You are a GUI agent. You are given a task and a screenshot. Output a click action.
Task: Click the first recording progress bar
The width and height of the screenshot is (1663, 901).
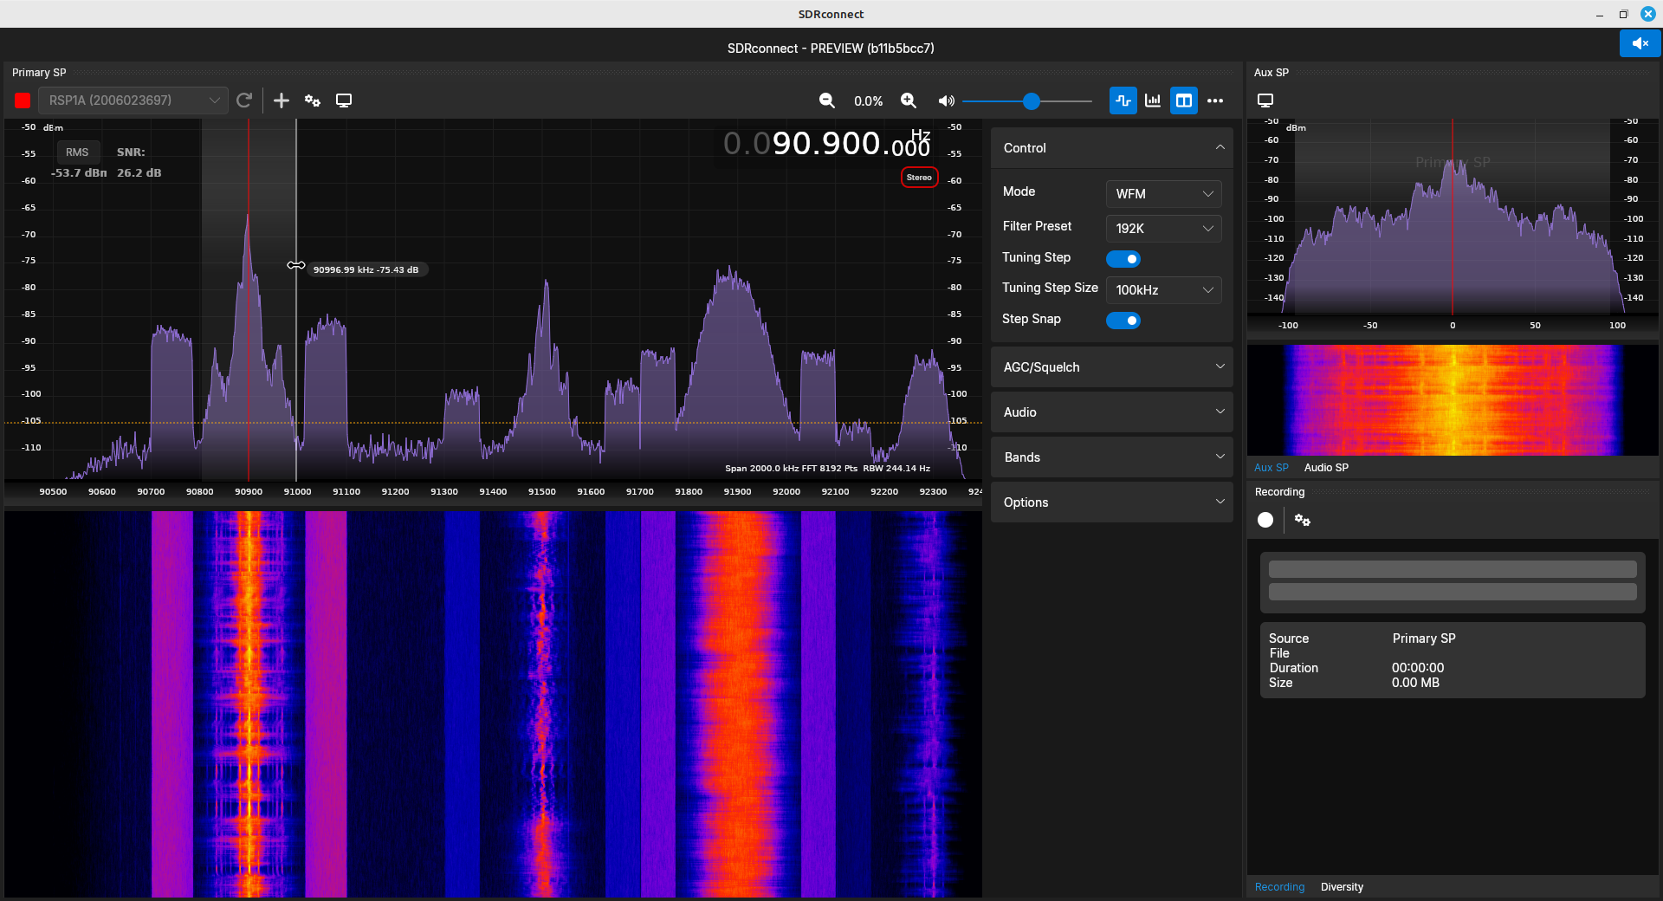[x=1453, y=569]
